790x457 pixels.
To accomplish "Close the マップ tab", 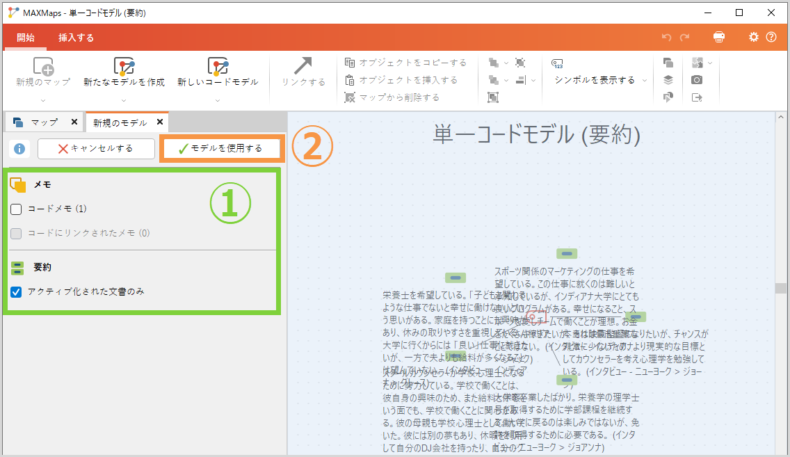I will [x=74, y=122].
